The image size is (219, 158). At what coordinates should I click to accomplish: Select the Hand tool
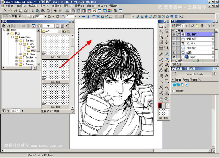pyautogui.click(x=161, y=99)
